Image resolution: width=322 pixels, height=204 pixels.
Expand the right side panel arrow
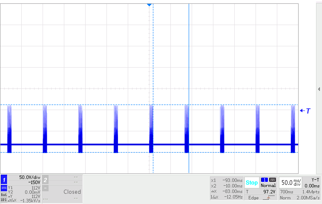(x=319, y=89)
